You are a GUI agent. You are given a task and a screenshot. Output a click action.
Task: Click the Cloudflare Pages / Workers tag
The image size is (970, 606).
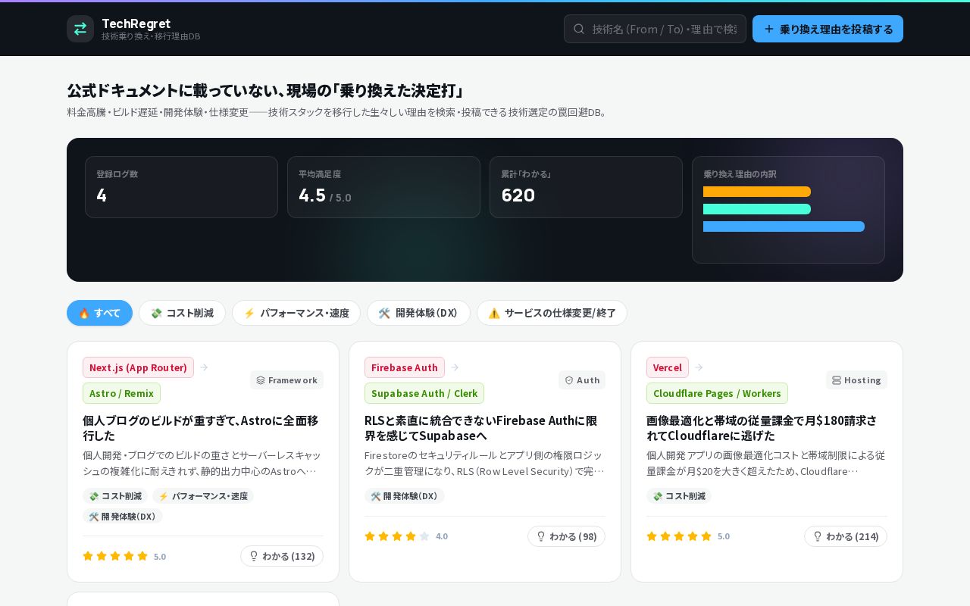[717, 393]
